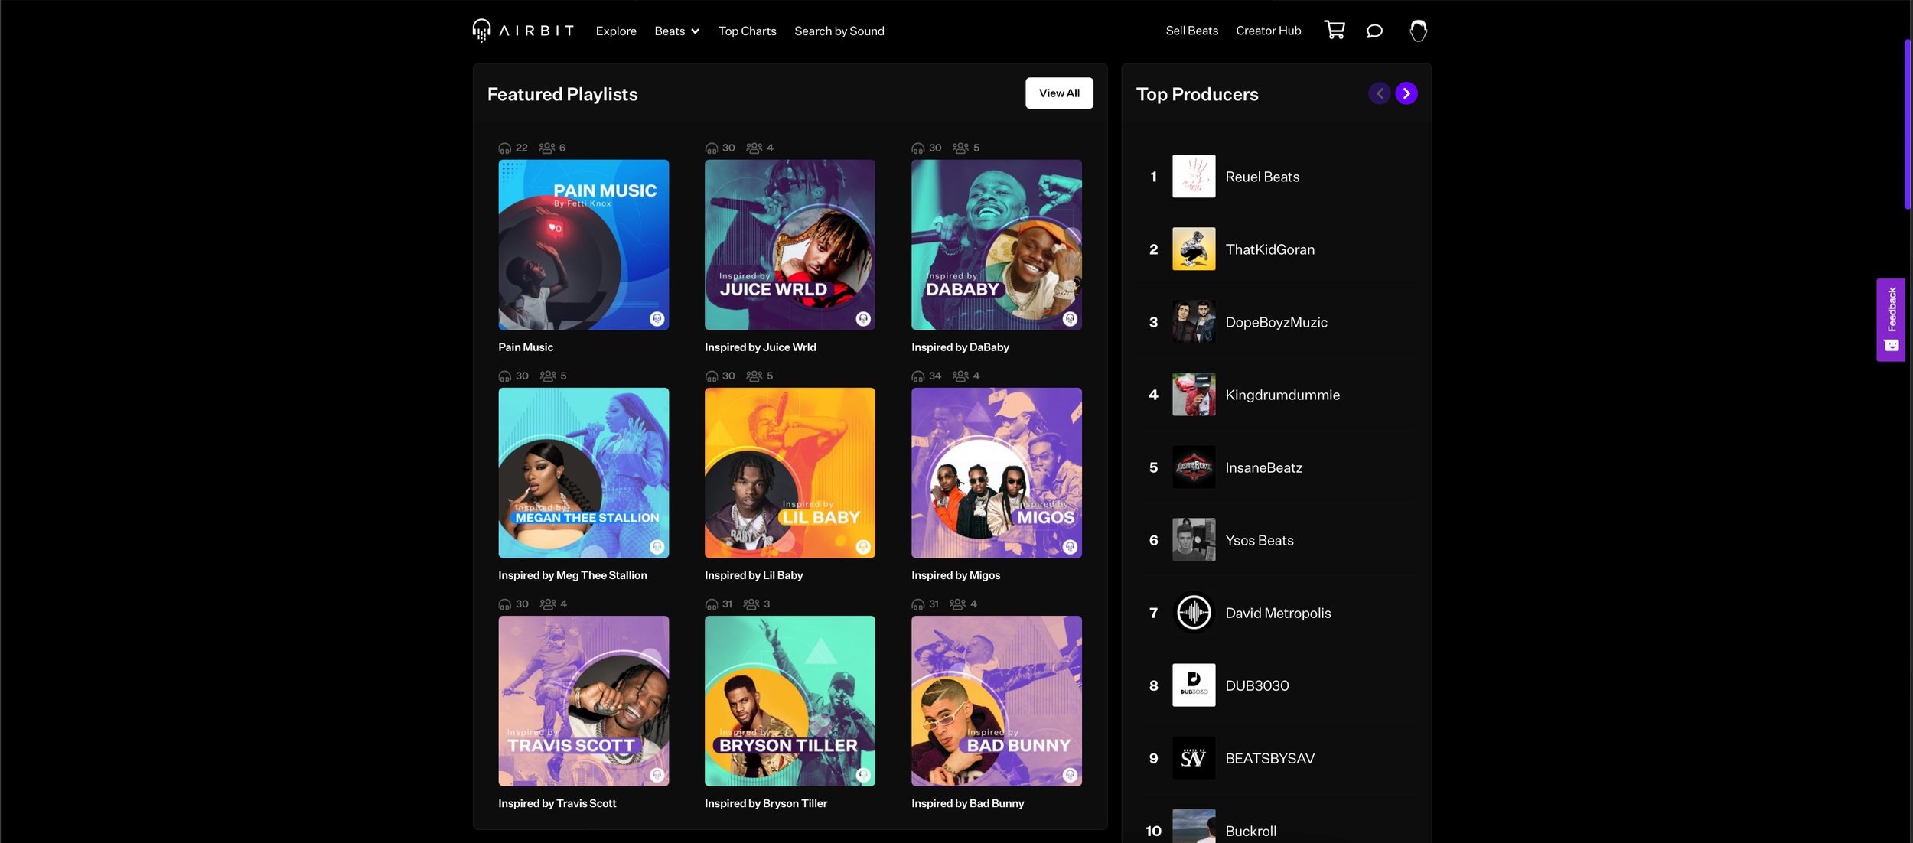This screenshot has height=843, width=1913.
Task: Open Reuel Beats producer avatar
Action: point(1194,176)
